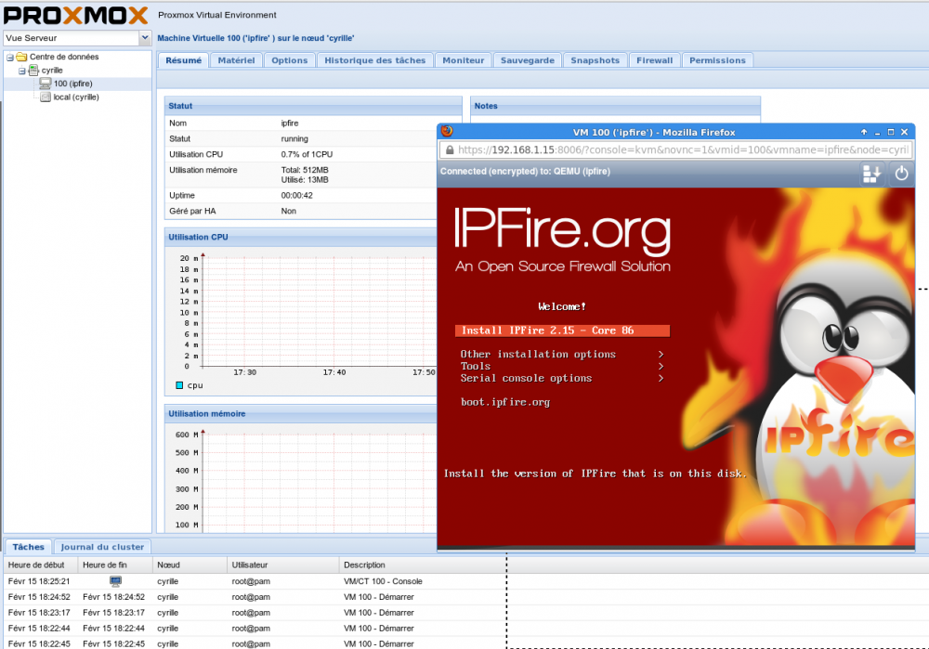Sort tasks by Heure de début column

37,565
